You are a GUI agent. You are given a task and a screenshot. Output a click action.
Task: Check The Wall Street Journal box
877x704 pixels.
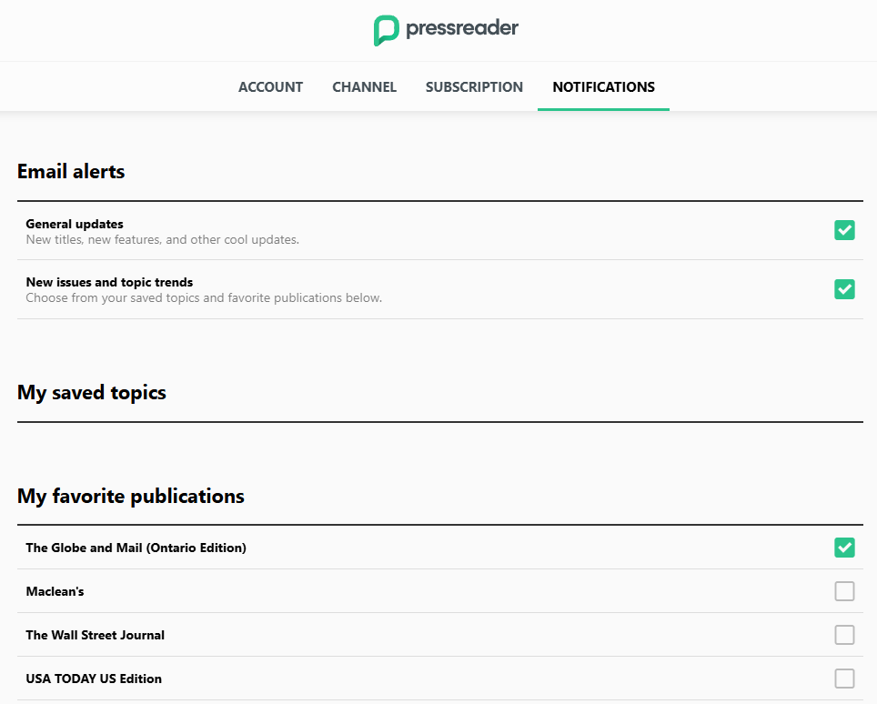tap(844, 635)
